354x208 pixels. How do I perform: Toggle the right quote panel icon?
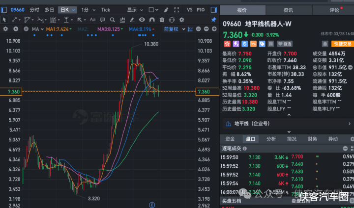coord(213,10)
